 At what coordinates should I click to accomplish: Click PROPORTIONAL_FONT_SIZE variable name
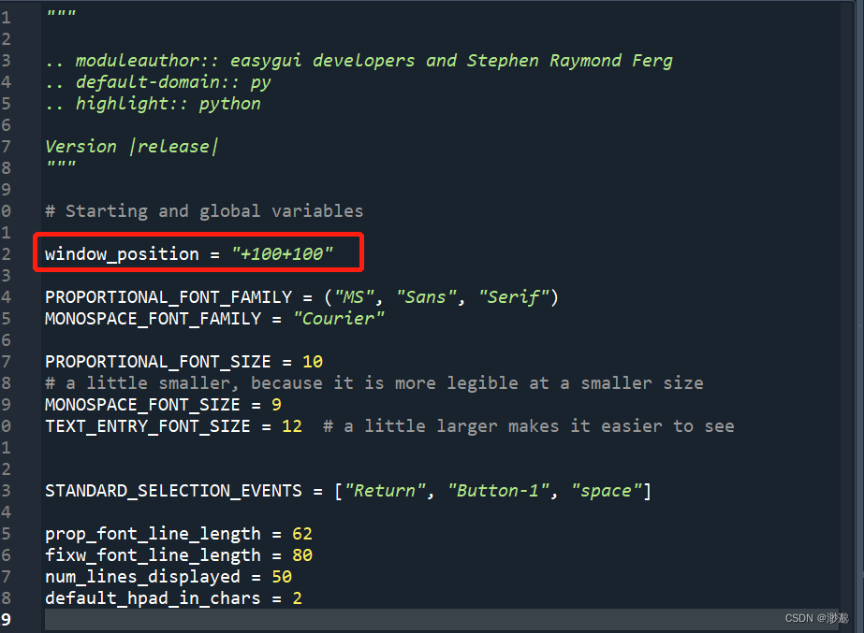pyautogui.click(x=158, y=362)
